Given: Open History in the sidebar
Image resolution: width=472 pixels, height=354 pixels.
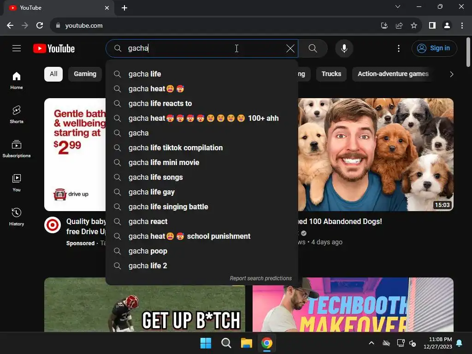Looking at the screenshot, I should coord(17,217).
